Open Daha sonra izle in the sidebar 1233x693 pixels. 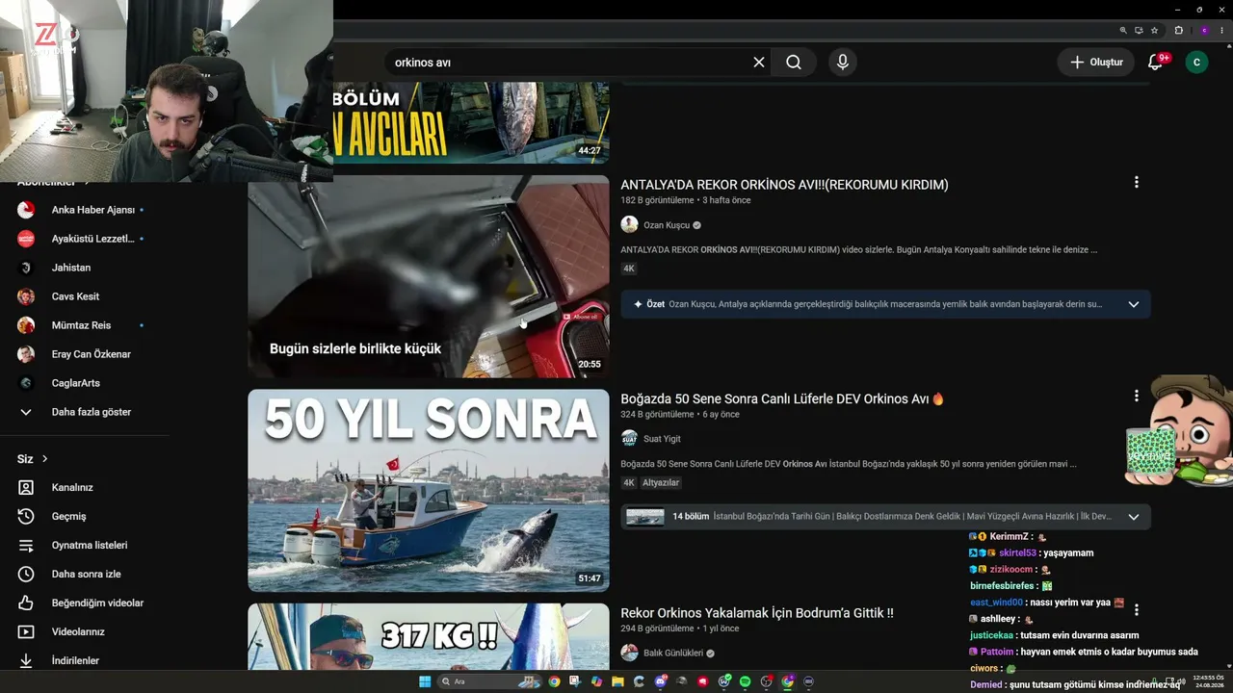click(x=85, y=574)
